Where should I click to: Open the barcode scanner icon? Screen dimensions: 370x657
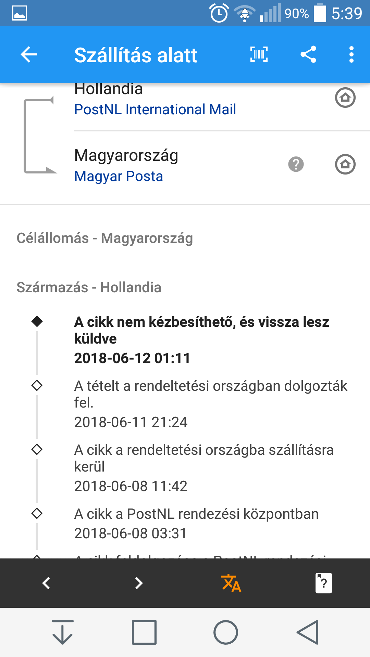pos(259,54)
